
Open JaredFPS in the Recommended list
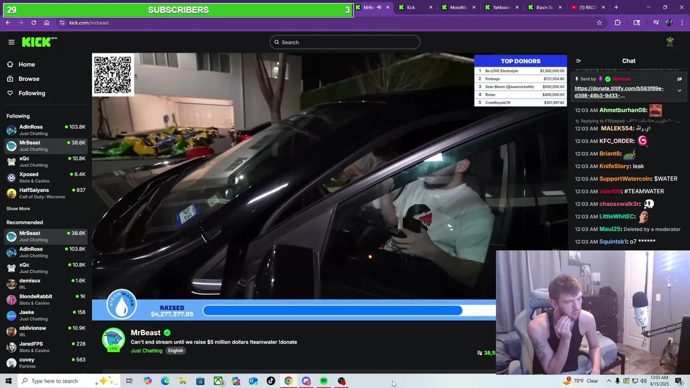point(46,347)
